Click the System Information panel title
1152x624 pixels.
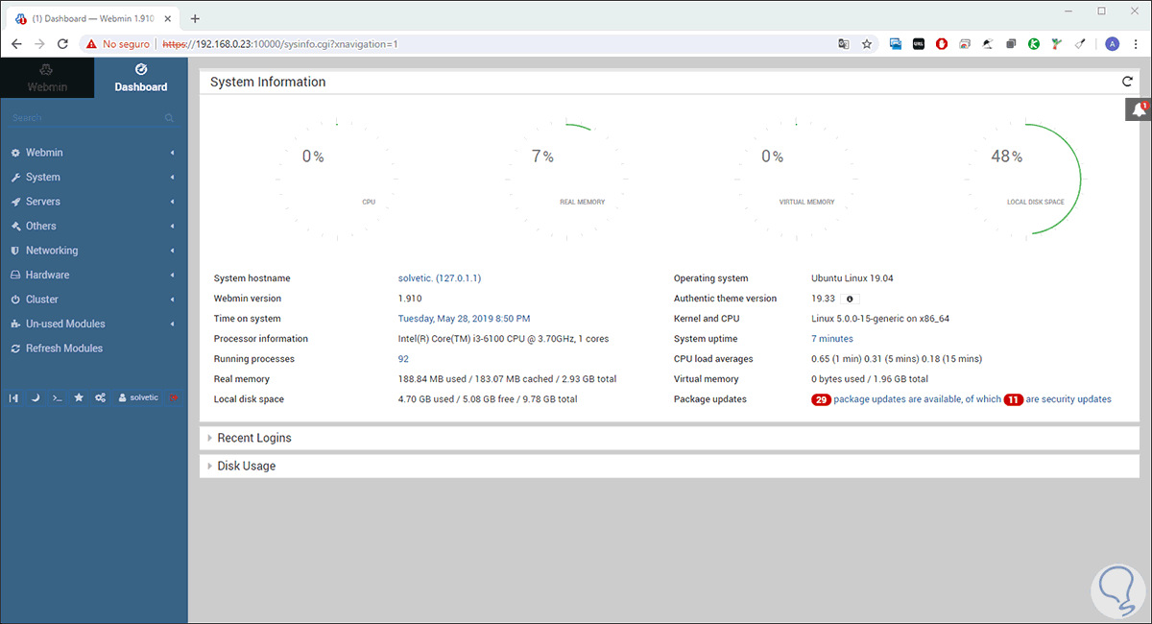[268, 82]
